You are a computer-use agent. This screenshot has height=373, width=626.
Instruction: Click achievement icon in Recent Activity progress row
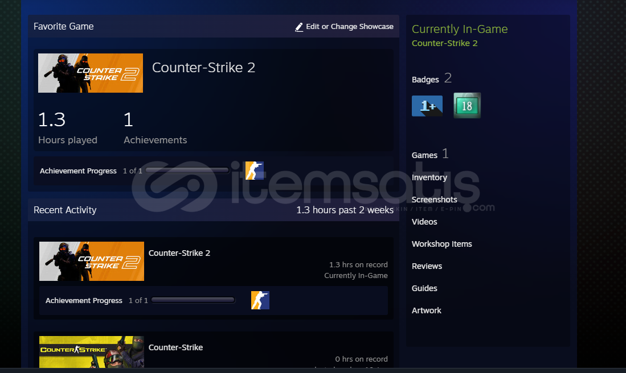pyautogui.click(x=260, y=300)
